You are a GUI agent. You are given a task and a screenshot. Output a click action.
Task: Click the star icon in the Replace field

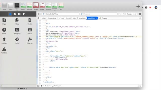tap(82, 14)
